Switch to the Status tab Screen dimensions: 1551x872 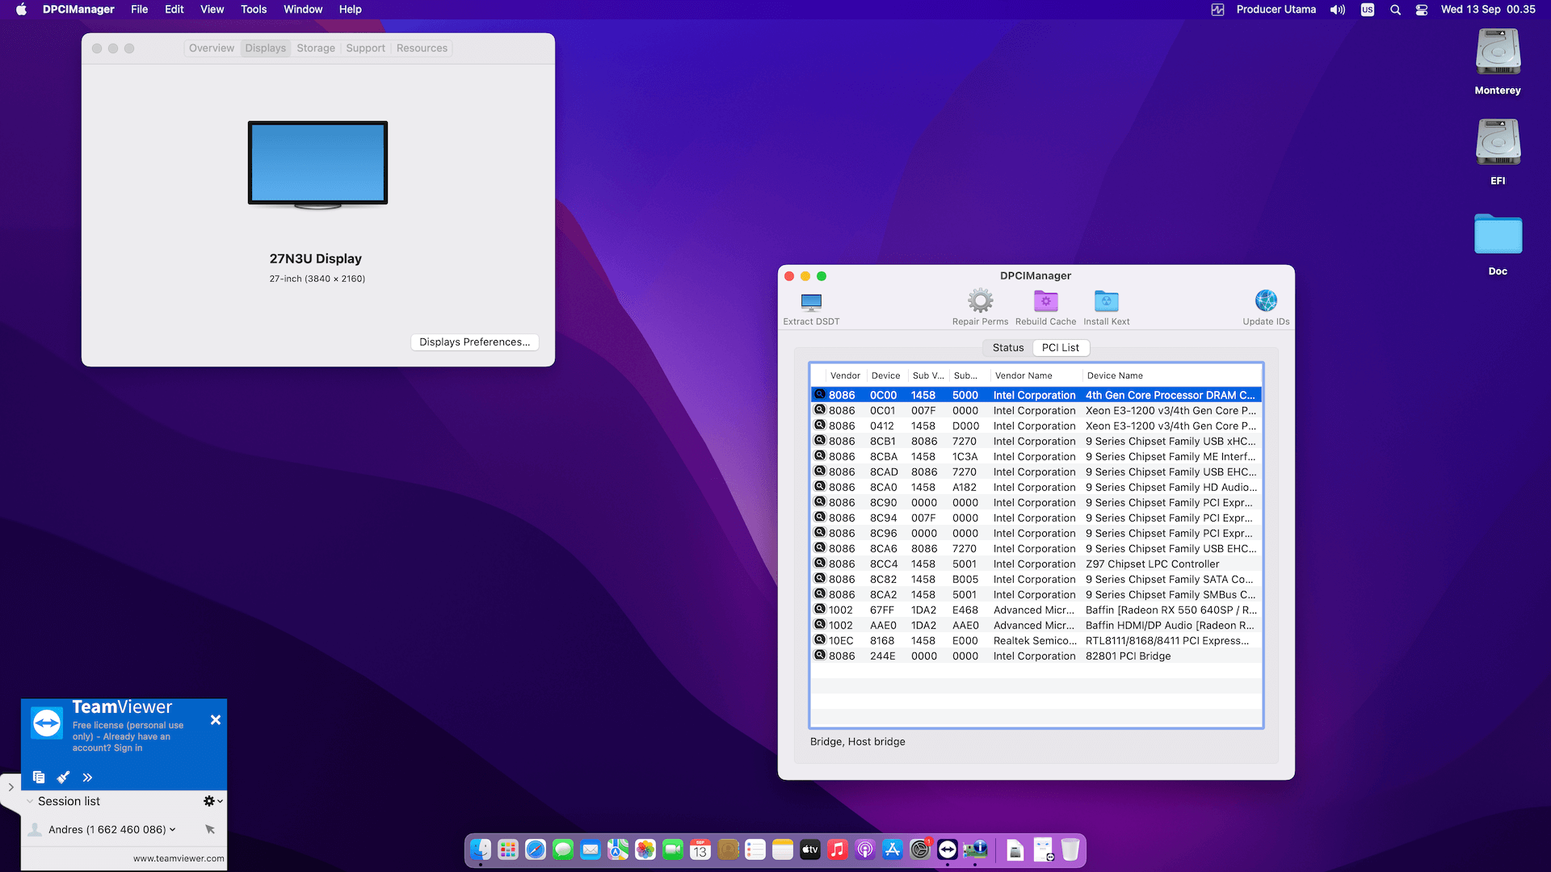click(1008, 347)
